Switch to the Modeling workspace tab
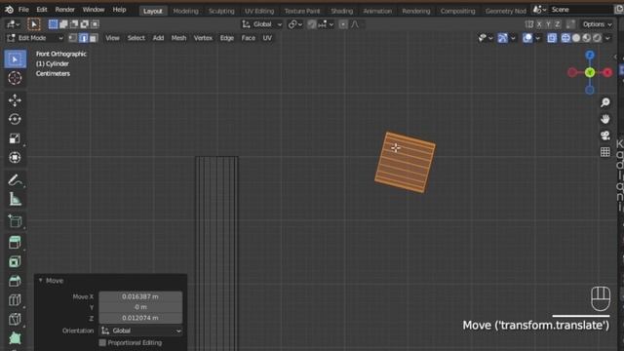Viewport: 624px width, 351px height. tap(185, 11)
